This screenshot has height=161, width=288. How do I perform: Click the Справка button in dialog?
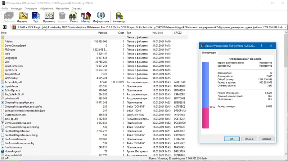[266, 139]
